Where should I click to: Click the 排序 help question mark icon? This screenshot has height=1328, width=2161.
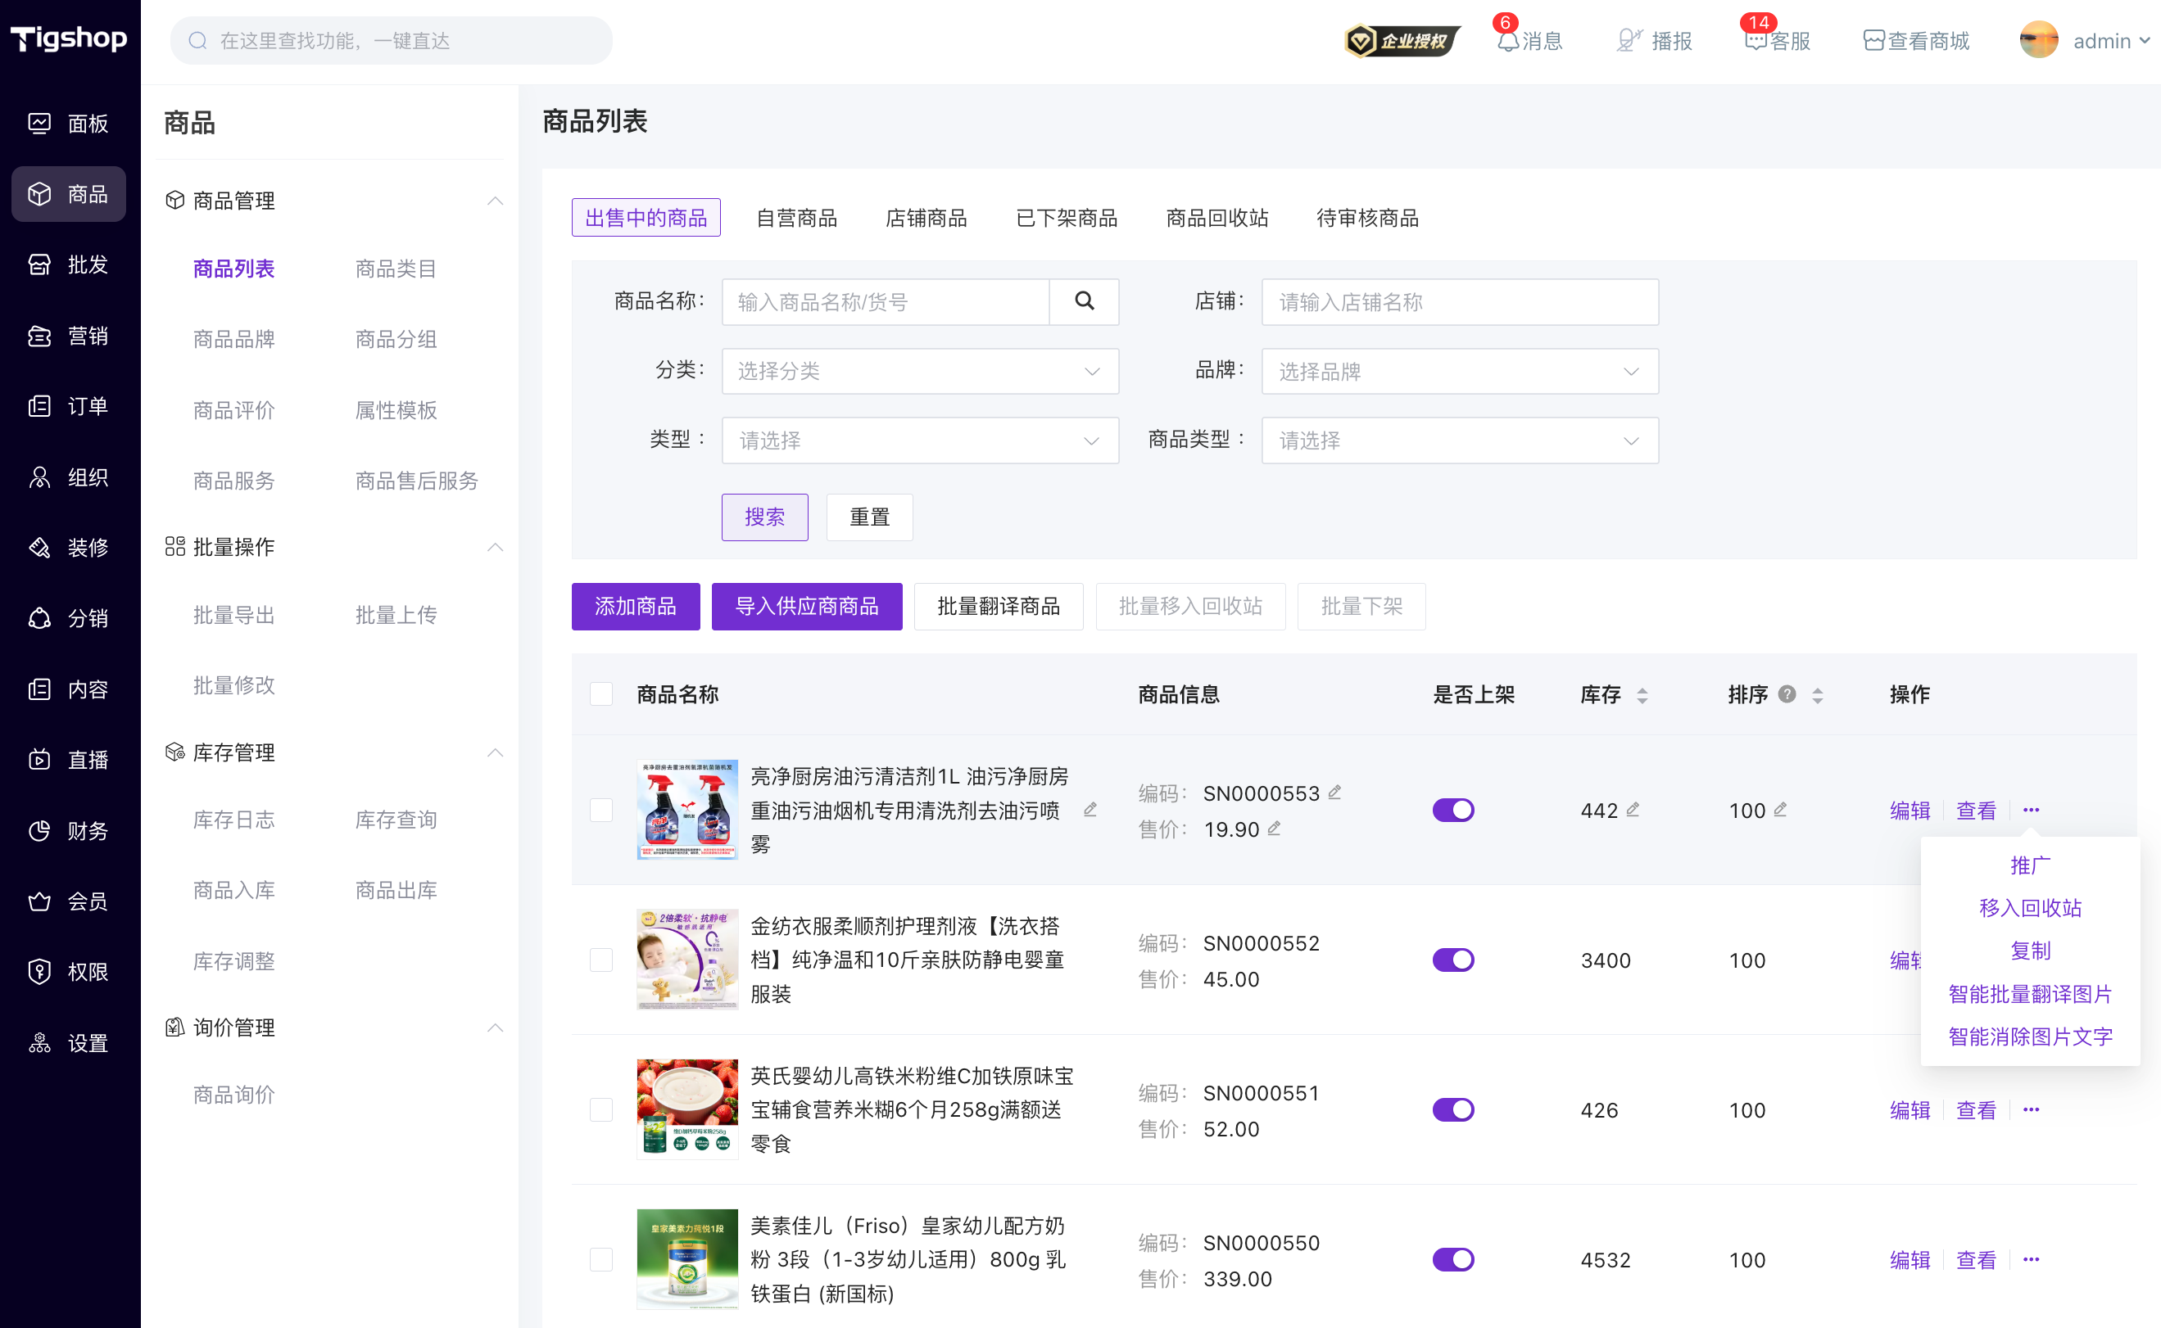coord(1787,693)
